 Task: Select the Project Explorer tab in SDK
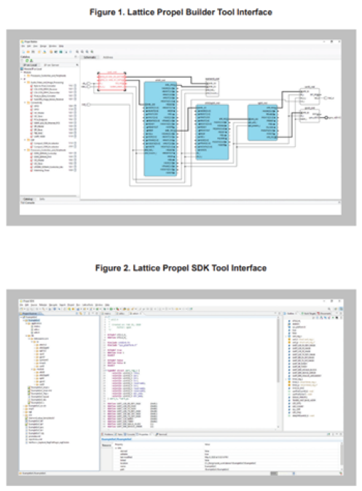pos(29,314)
